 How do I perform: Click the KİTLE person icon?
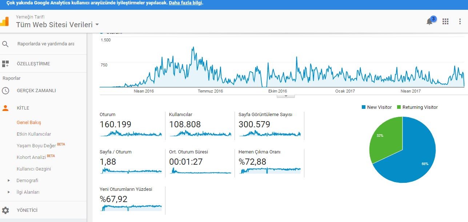[5, 108]
